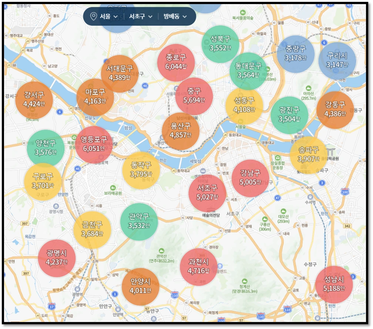Screen dimensions: 373x329
Task: Click the 사당 IC marker
Action: pyautogui.click(x=183, y=218)
